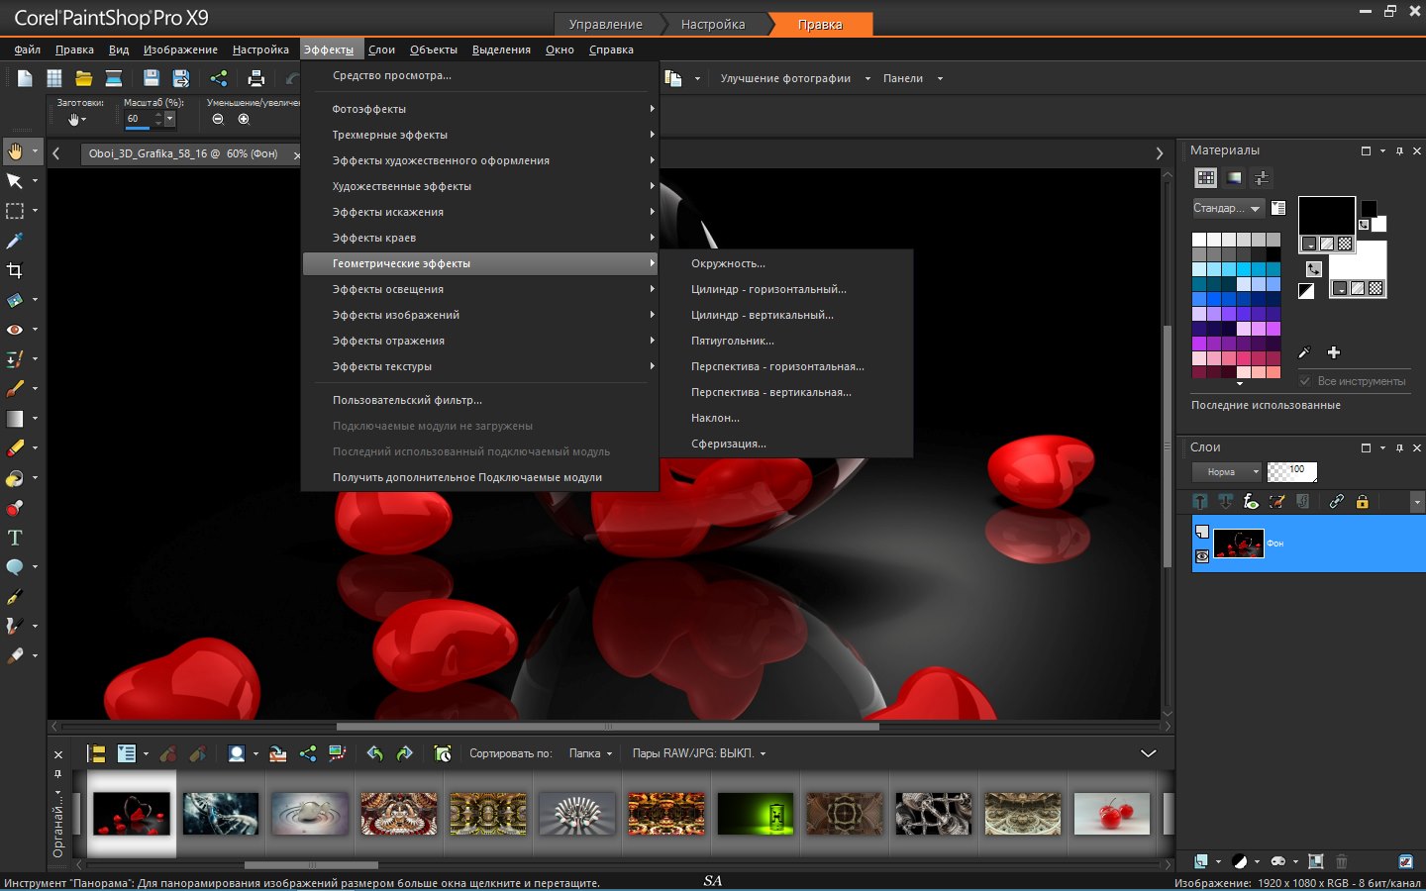The height and width of the screenshot is (891, 1426).
Task: Set colors to black and white default
Action: click(x=1306, y=291)
